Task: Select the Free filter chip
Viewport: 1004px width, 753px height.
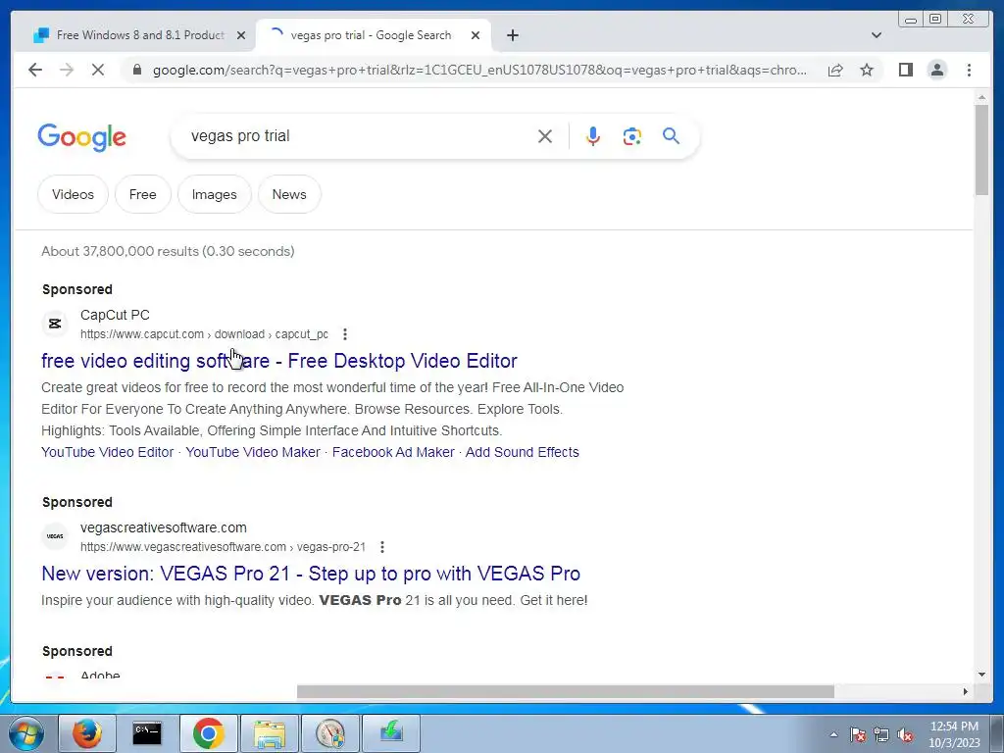Action: point(143,194)
